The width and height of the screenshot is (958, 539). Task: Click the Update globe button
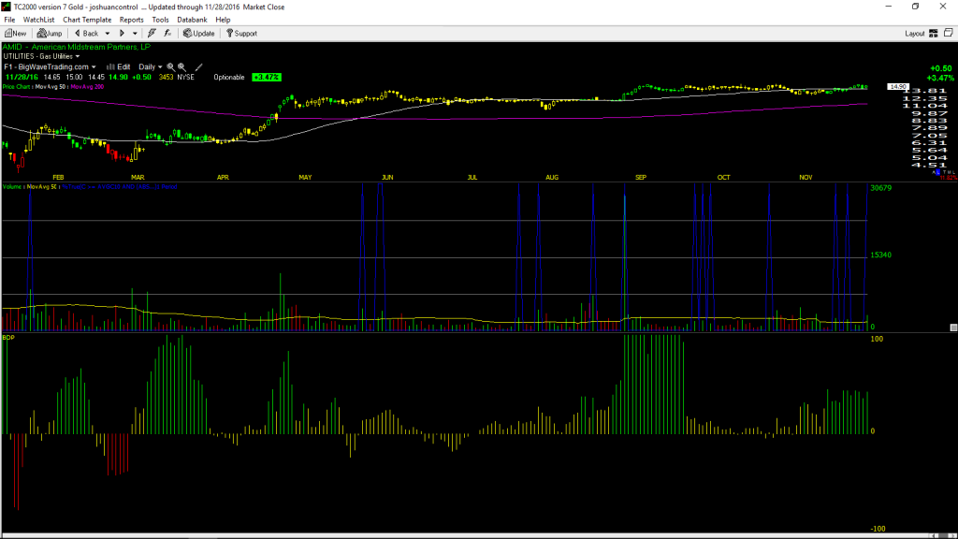198,34
